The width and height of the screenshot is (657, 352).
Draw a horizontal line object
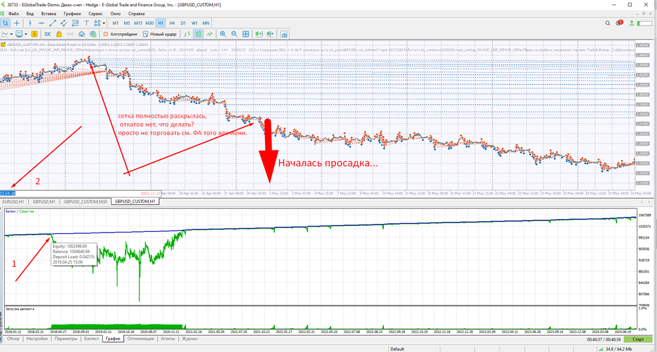pos(41,23)
